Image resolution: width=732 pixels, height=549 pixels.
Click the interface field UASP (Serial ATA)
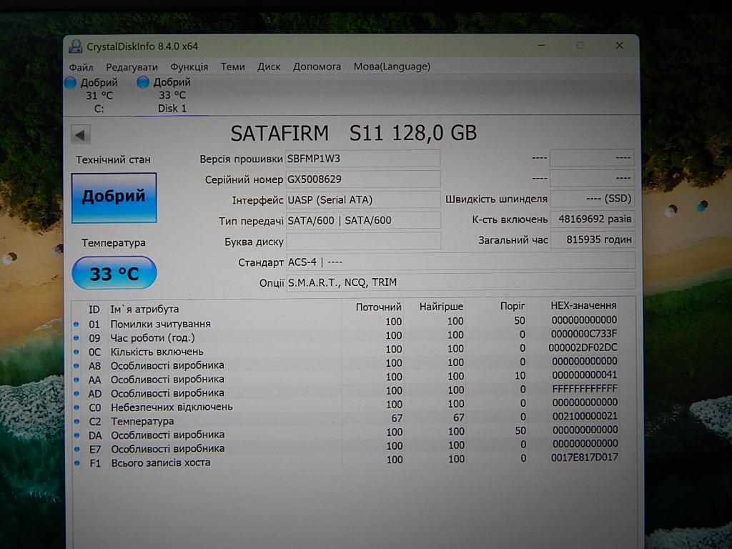coord(362,200)
